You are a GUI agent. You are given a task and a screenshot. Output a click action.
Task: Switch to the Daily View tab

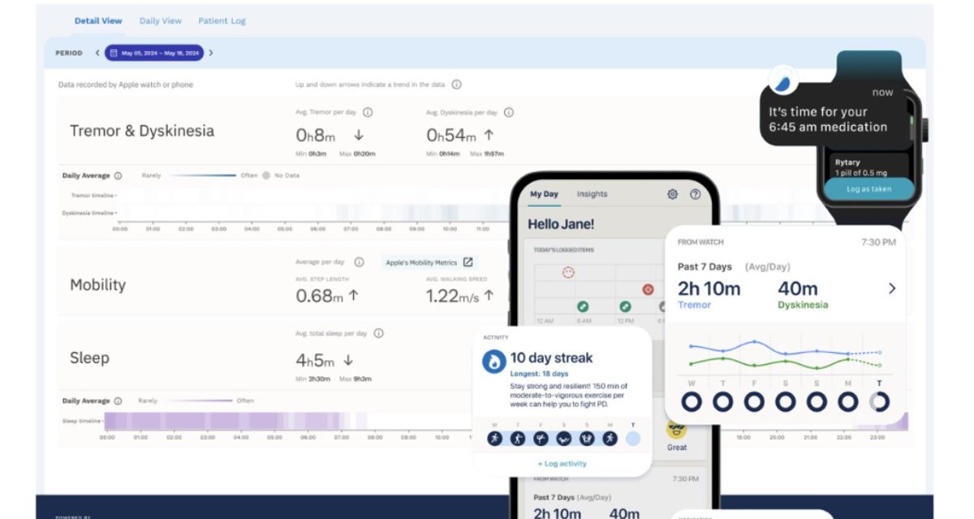coord(160,21)
